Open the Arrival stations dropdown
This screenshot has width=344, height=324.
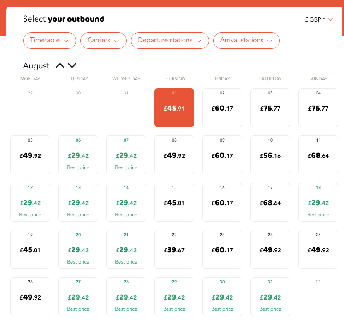pyautogui.click(x=246, y=41)
